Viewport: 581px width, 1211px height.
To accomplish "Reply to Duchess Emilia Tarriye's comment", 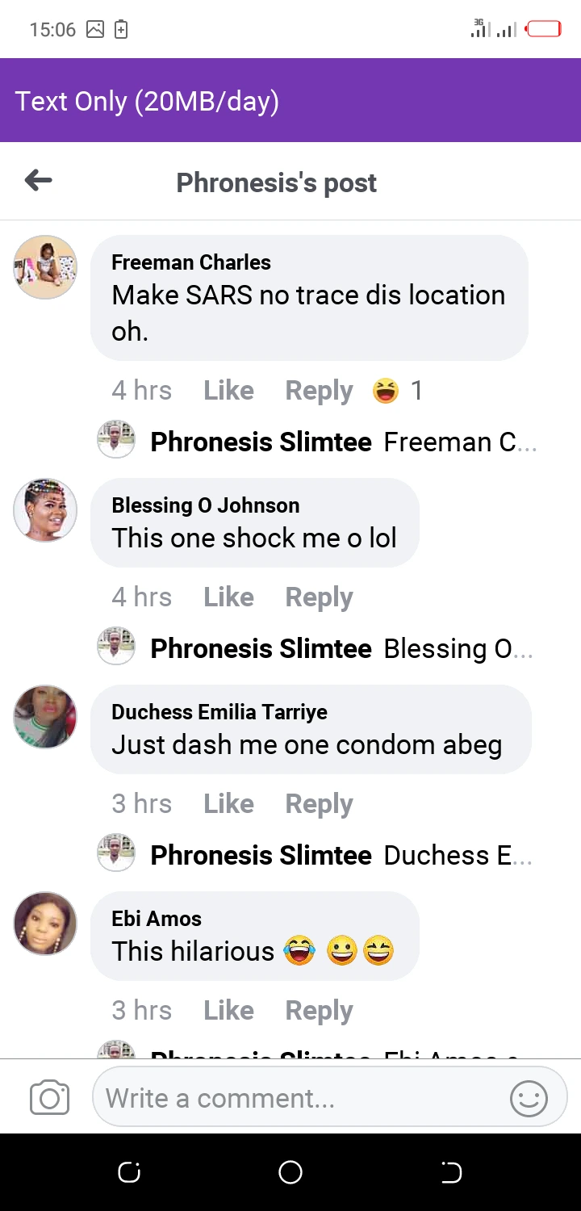I will tap(319, 804).
